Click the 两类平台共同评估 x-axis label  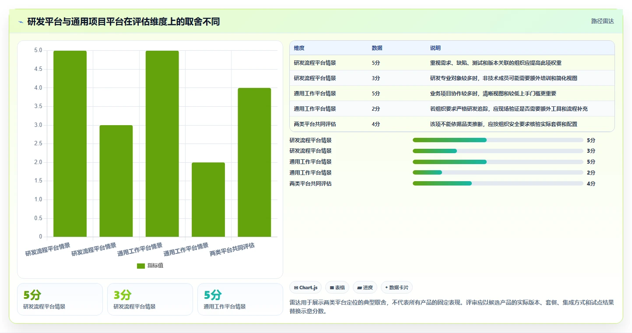[232, 249]
